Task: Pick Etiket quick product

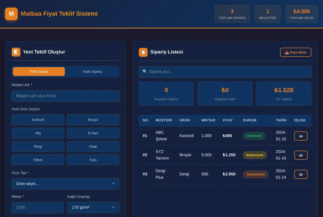Action: point(38,160)
